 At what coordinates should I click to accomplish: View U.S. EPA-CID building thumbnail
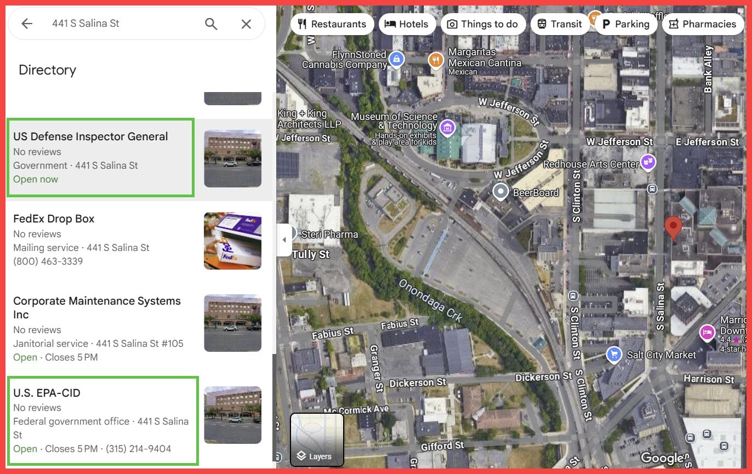[x=232, y=415]
